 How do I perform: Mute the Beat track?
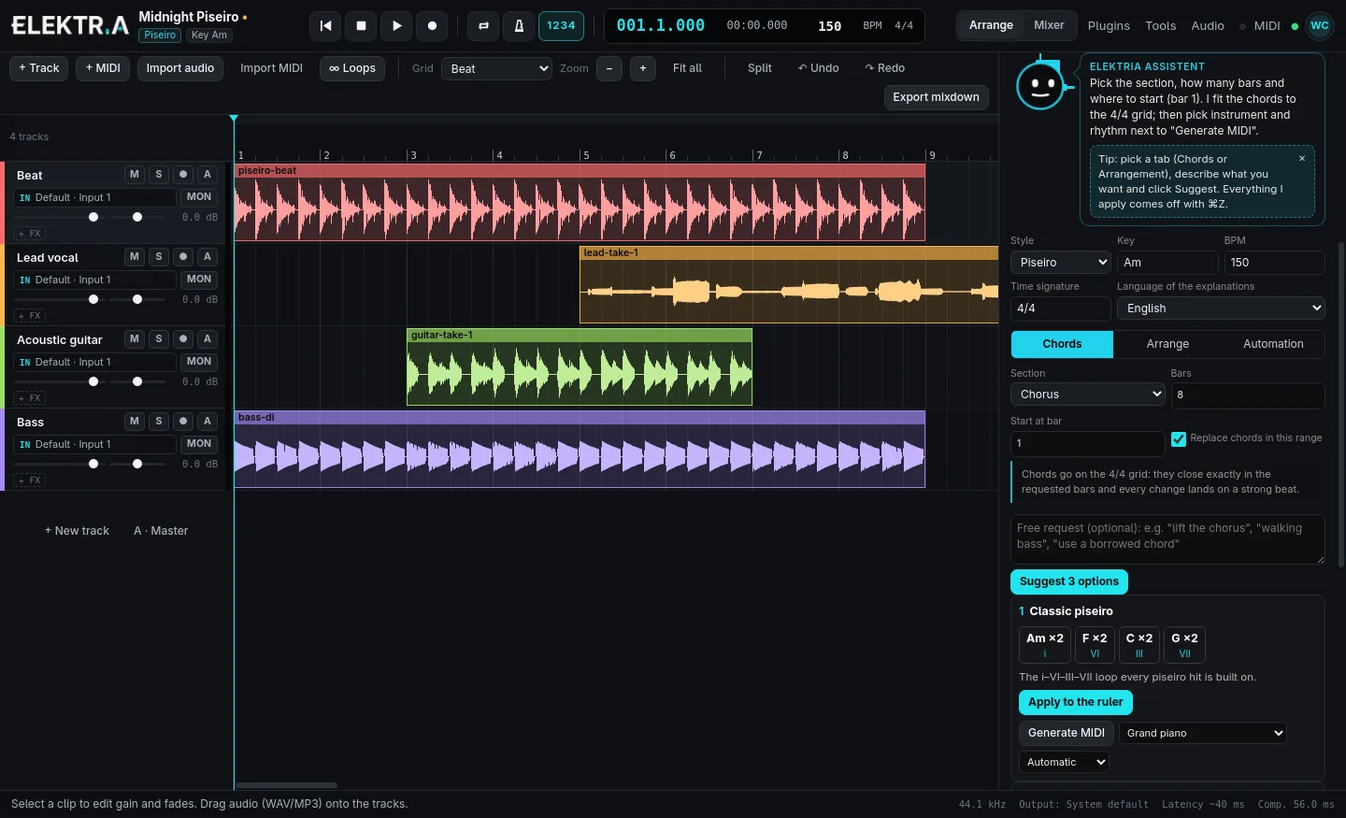click(x=135, y=174)
